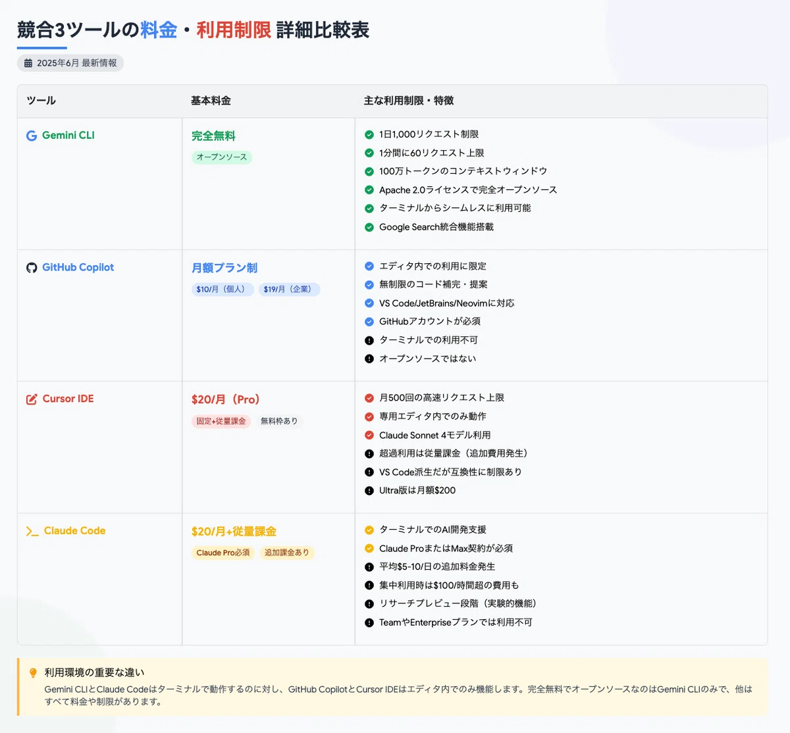The image size is (790, 733).
Task: Click ターミナルからシームレスに利用可能 text
Action: pyautogui.click(x=455, y=208)
